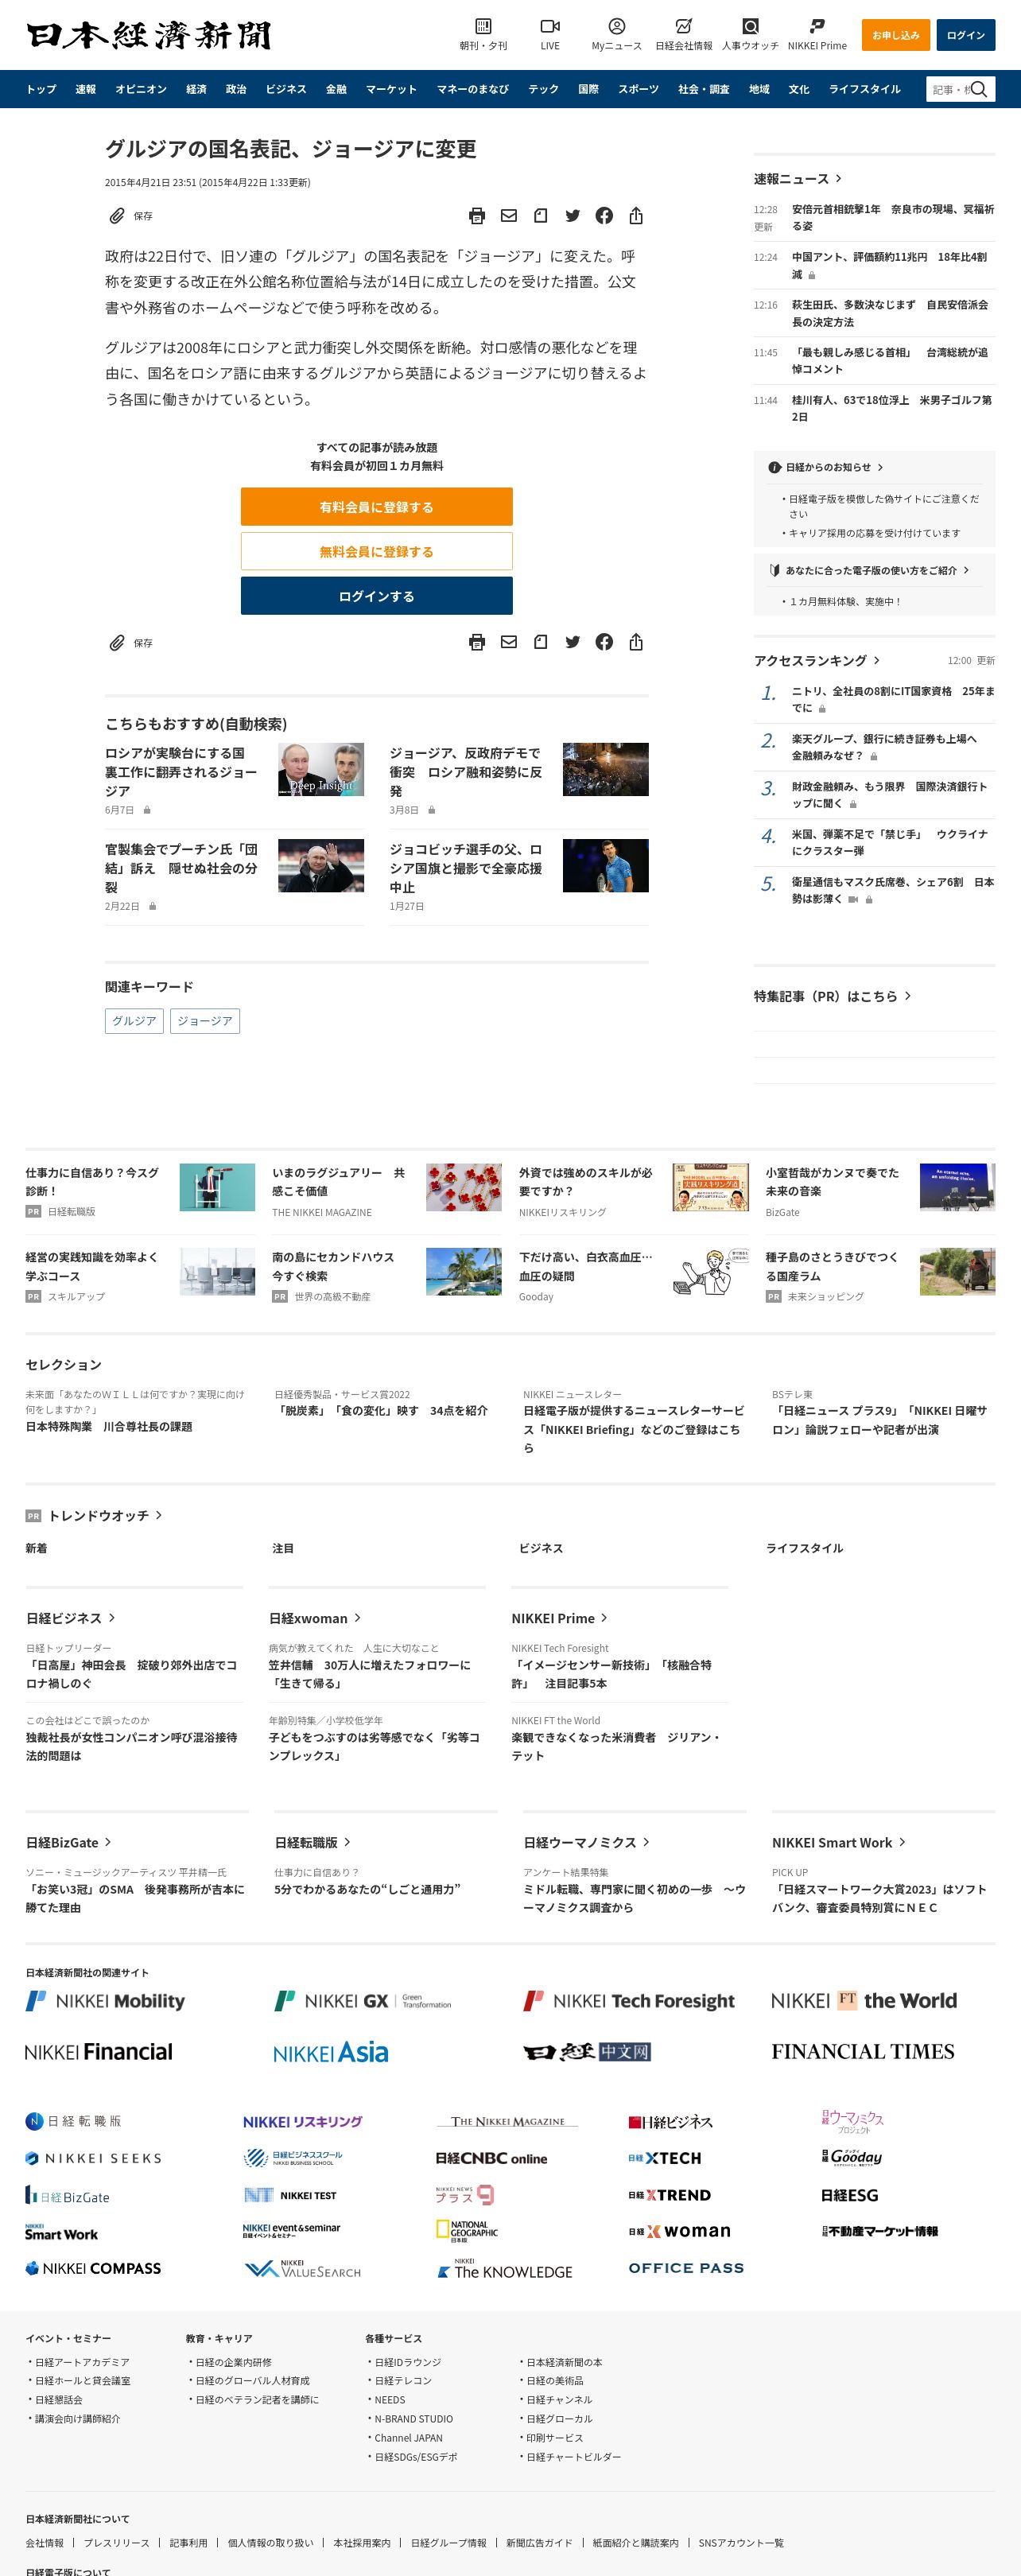Open the NIKKEI Asia logo link
1021x2576 pixels.
coord(330,2052)
